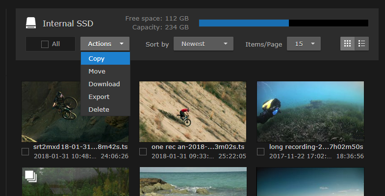This screenshot has width=385, height=196.
Task: Open the scuba diver underwater thumbnail
Action: [310, 112]
